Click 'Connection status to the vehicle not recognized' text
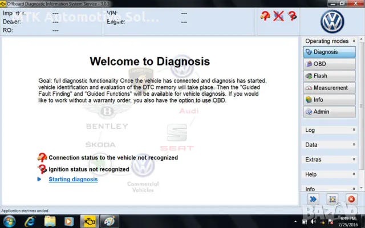The width and height of the screenshot is (365, 228). (x=113, y=157)
